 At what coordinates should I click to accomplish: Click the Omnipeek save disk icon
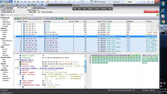(x=12, y=5)
